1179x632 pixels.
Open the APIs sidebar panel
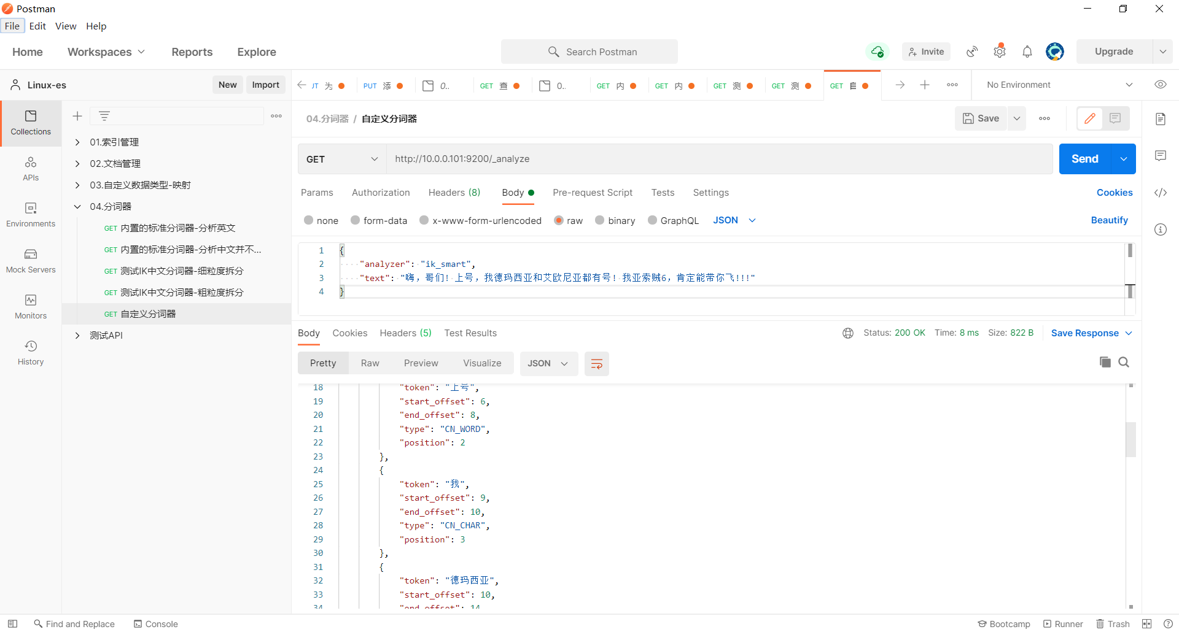tap(31, 169)
